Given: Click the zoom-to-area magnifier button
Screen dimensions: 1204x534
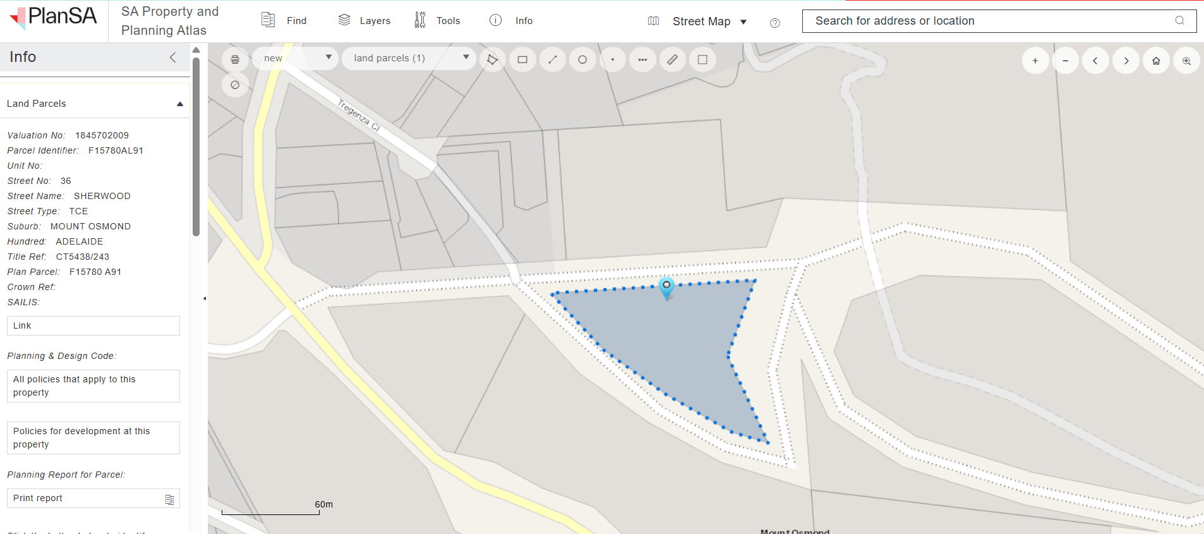Looking at the screenshot, I should pos(1186,61).
